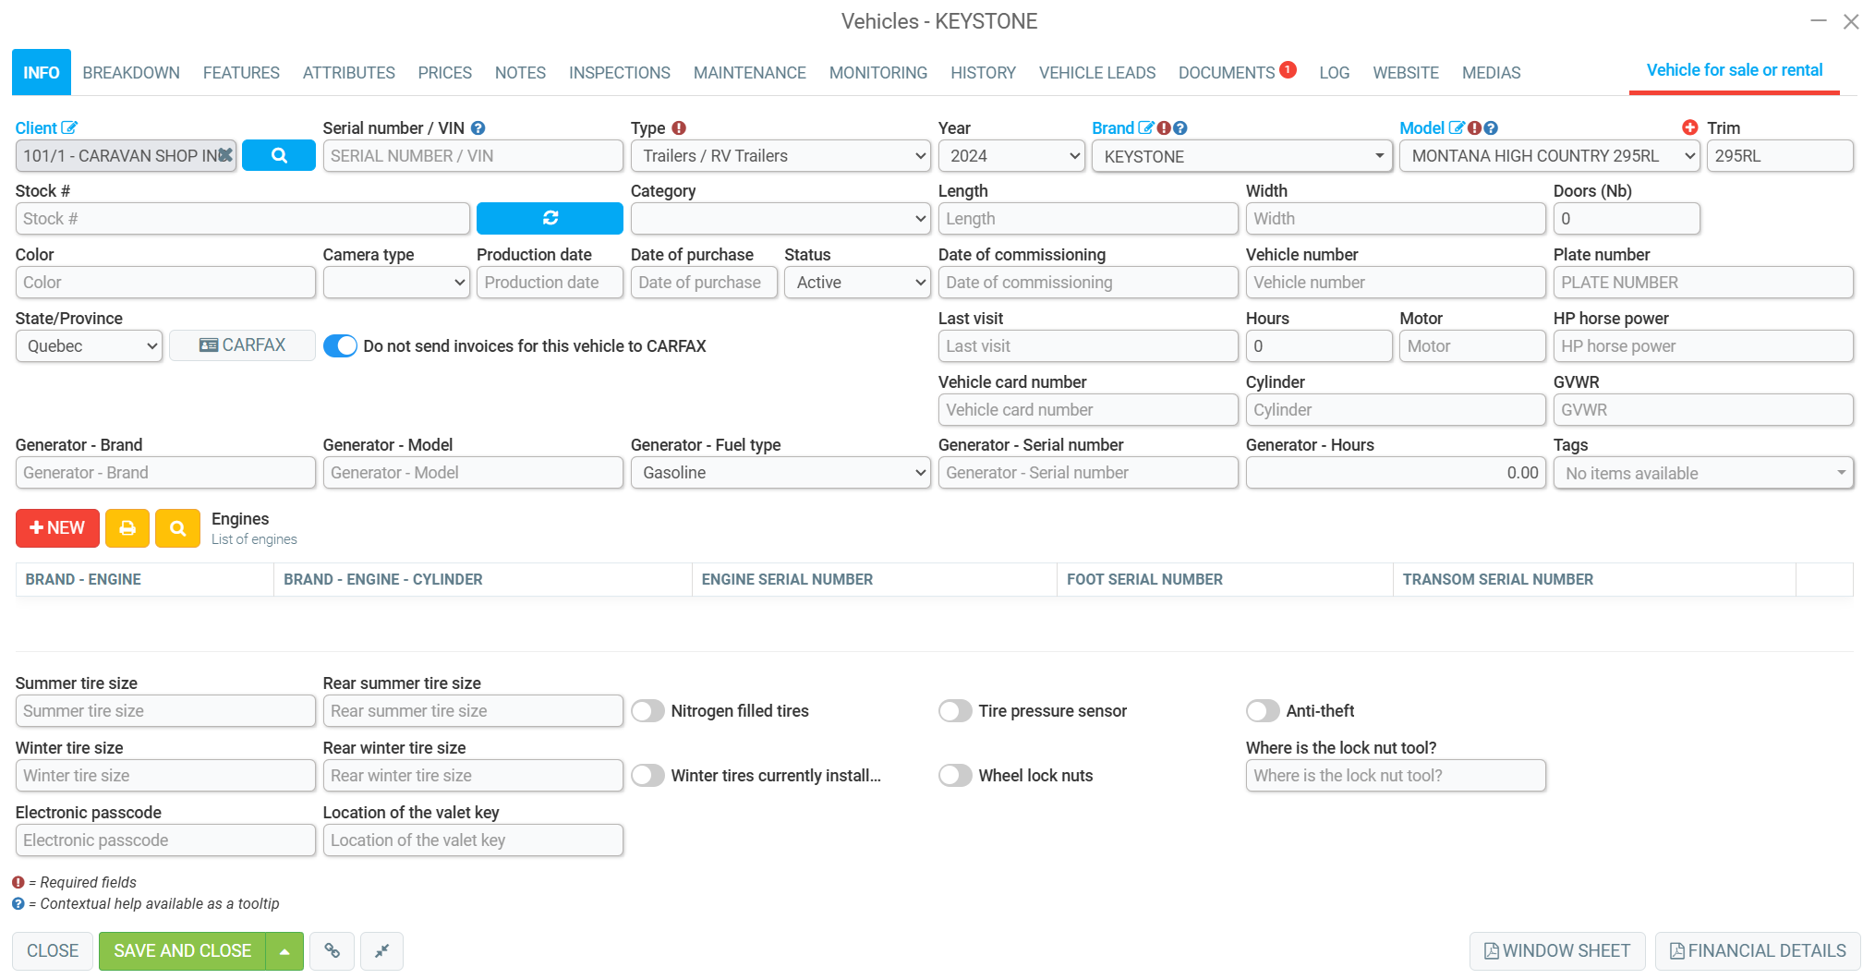This screenshot has height=979, width=1875.
Task: Open the Camera type dropdown
Action: pos(396,283)
